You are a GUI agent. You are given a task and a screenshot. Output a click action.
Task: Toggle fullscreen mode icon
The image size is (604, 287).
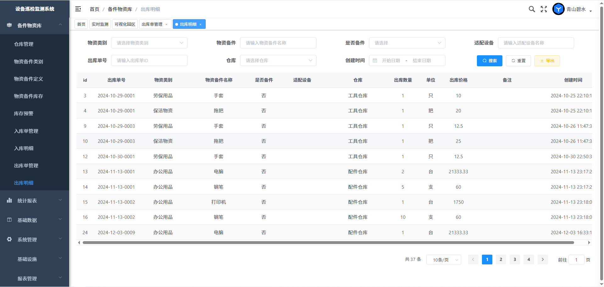click(544, 9)
